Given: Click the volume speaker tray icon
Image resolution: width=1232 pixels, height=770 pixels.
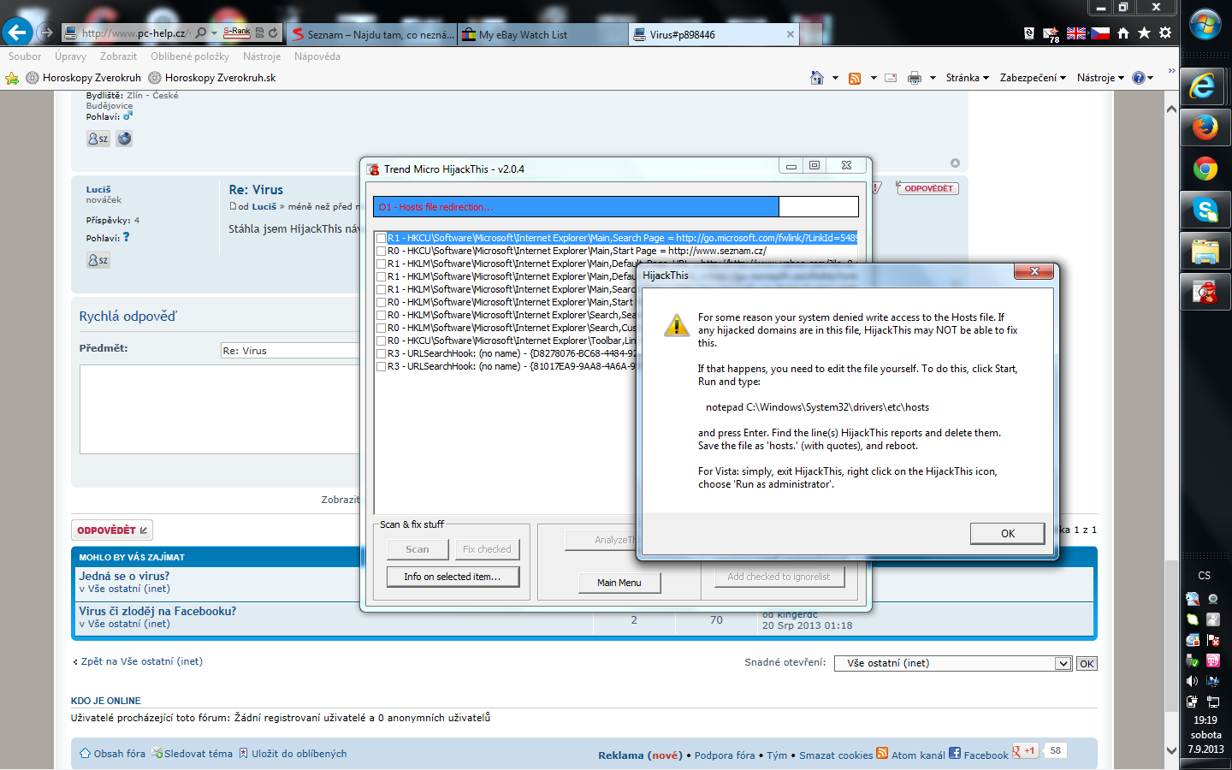Looking at the screenshot, I should (1192, 681).
